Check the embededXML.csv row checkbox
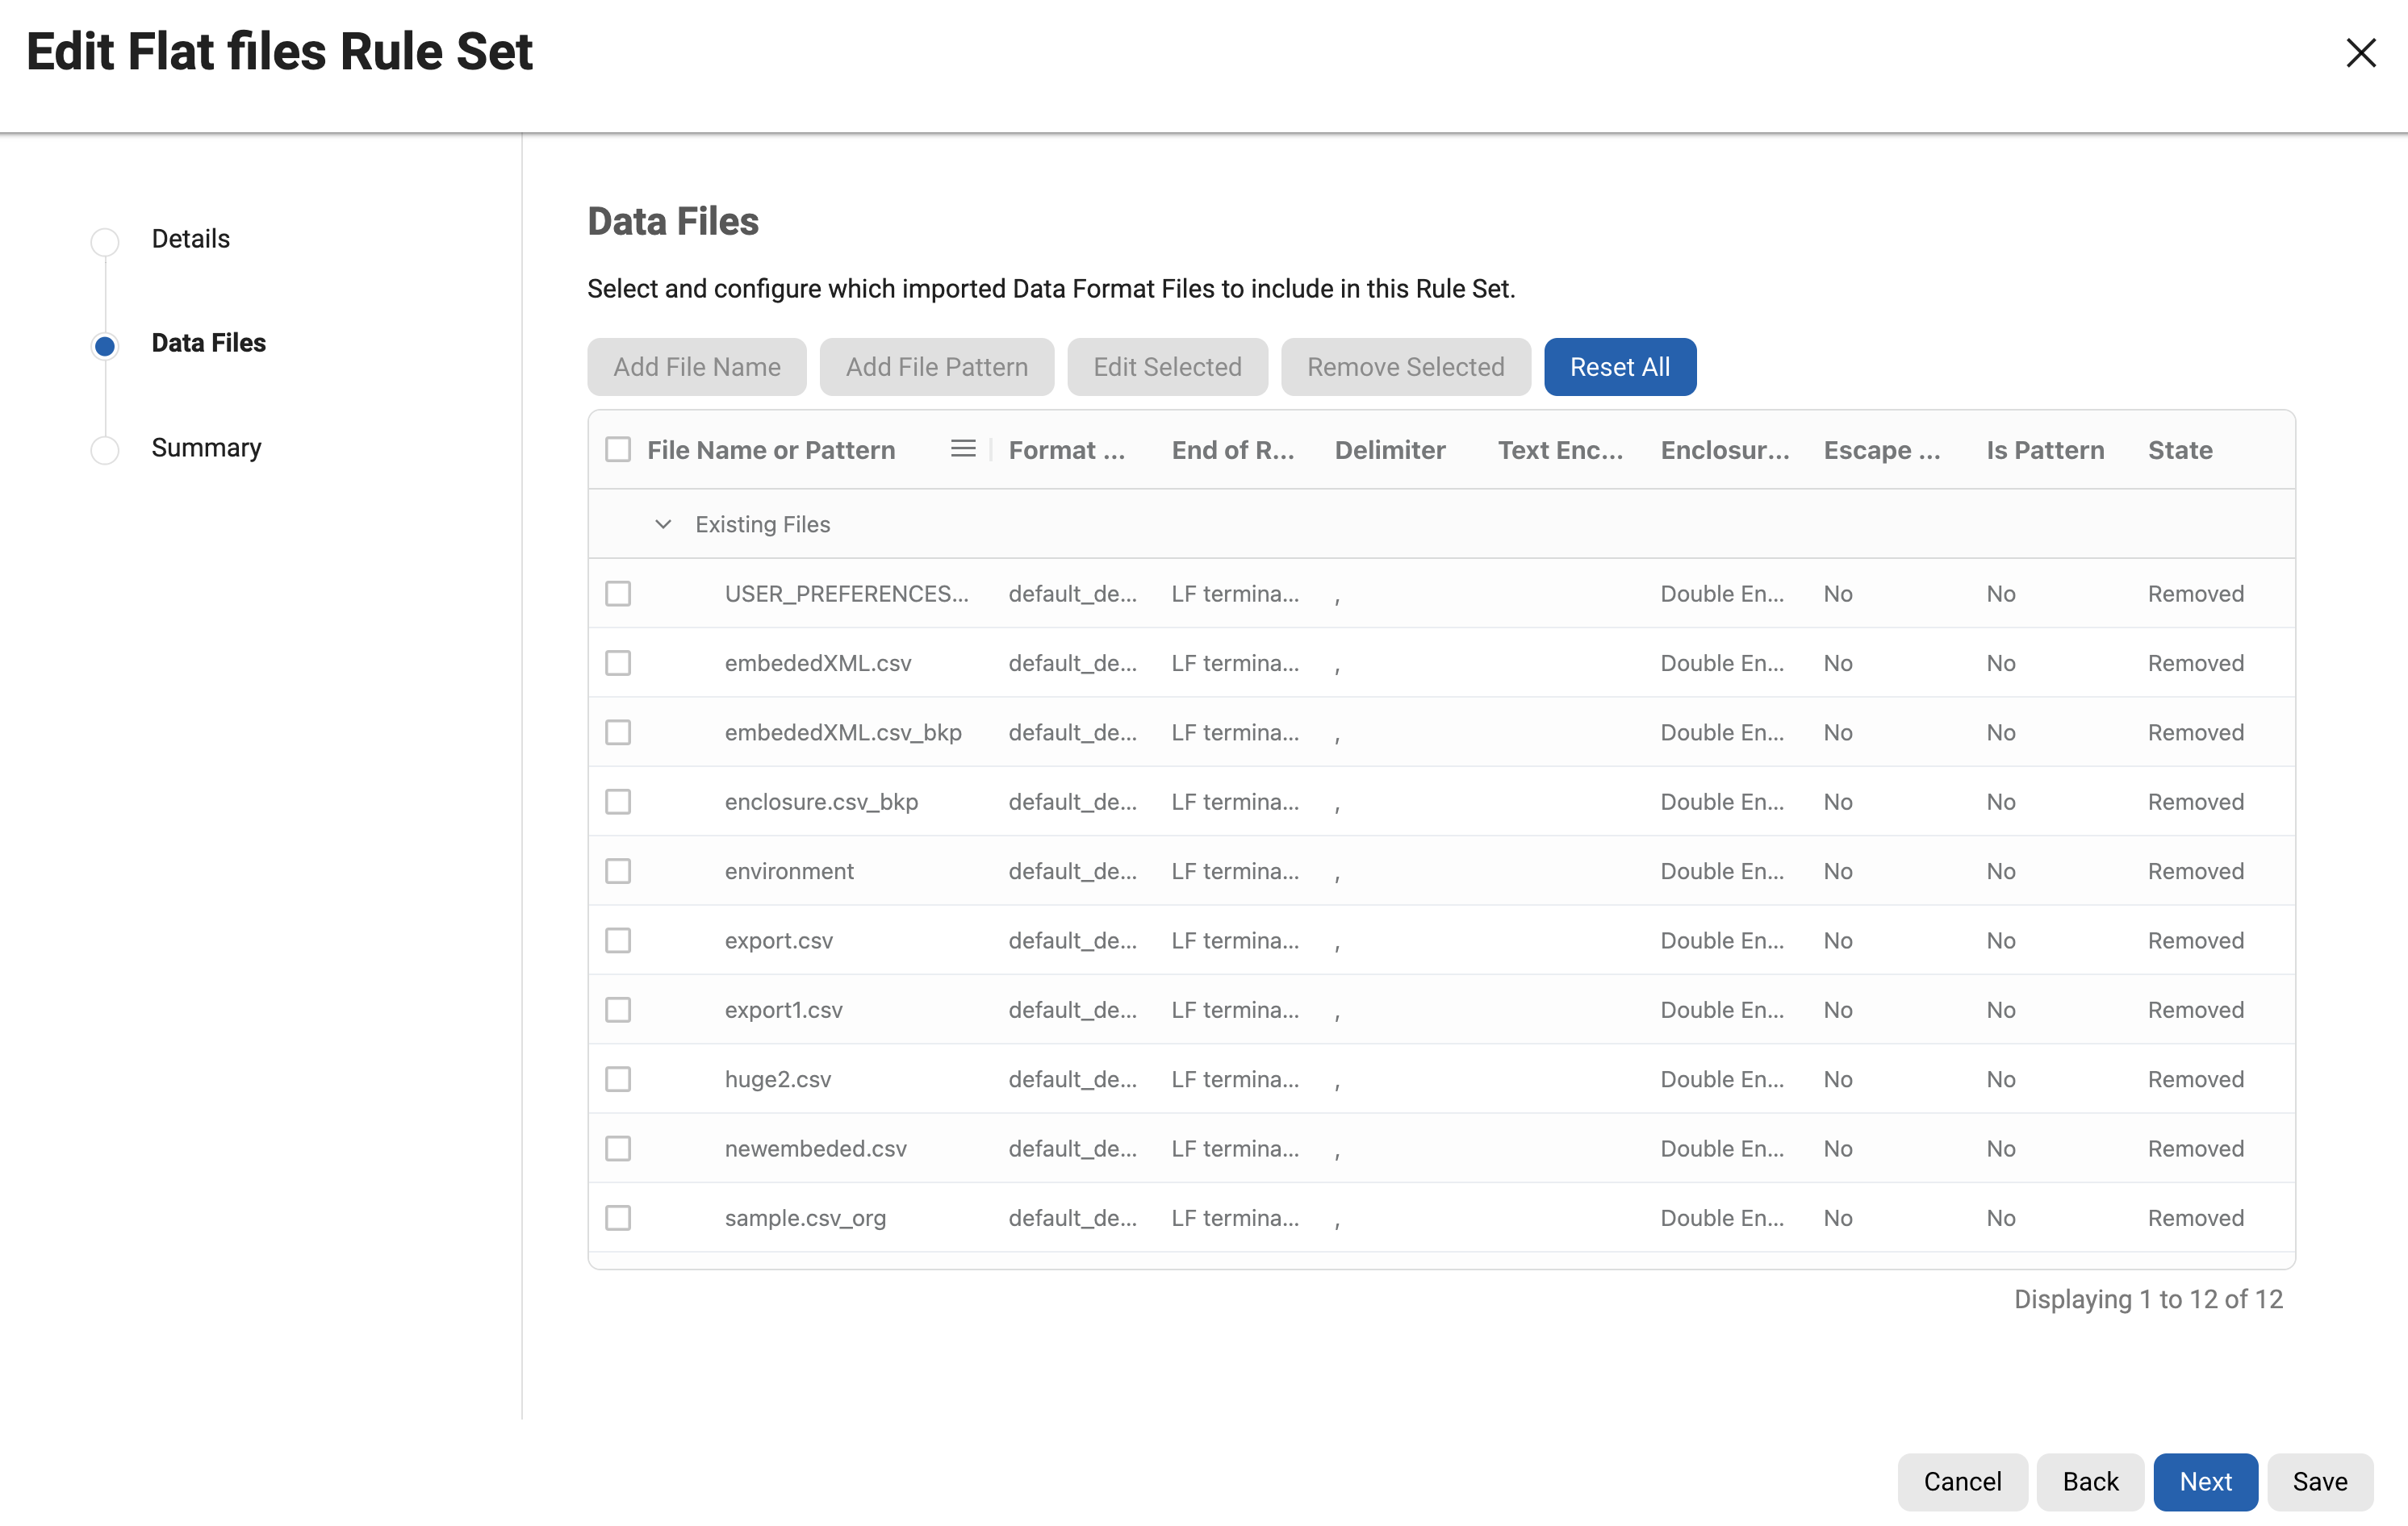2408x1526 pixels. [x=618, y=662]
